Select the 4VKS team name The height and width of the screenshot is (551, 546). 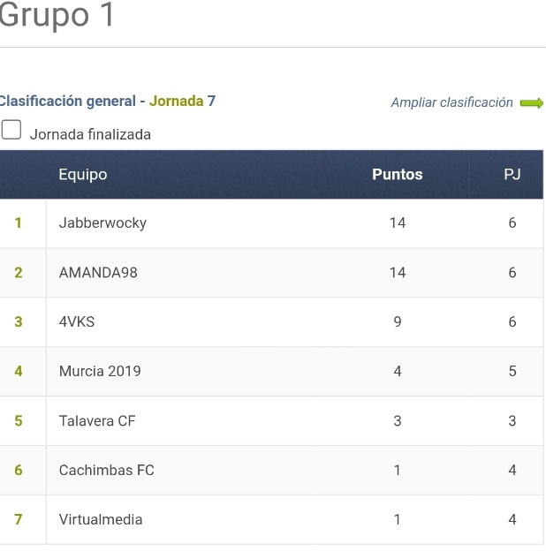coord(77,322)
